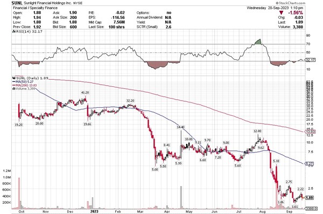Click the '200K' volume axis label
This screenshot has width=323, height=214.
tap(7, 203)
